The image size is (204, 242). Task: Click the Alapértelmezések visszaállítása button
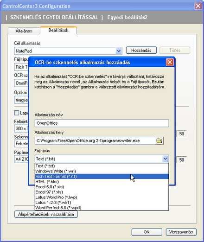pyautogui.click(x=46, y=214)
